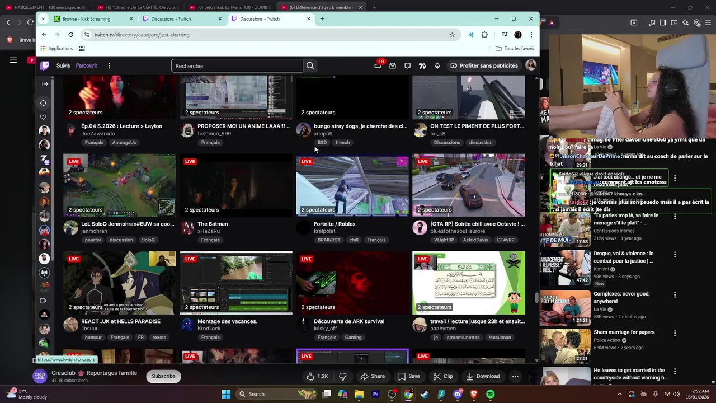
Task: Open Découverte de ARK survival stream
Action: 349,321
